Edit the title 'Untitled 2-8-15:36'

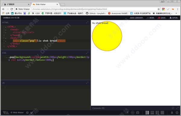[11, 18]
